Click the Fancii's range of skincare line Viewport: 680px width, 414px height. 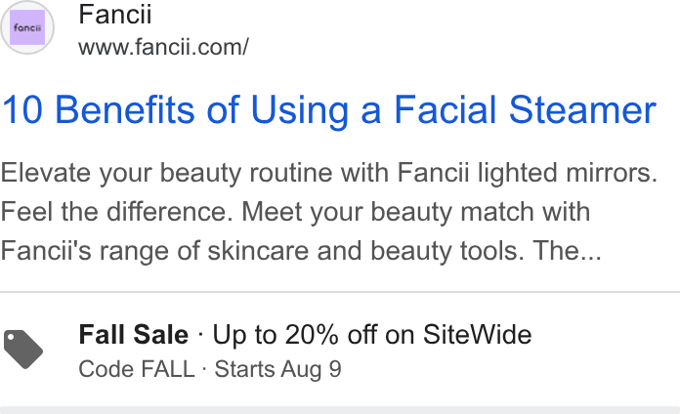click(x=301, y=251)
